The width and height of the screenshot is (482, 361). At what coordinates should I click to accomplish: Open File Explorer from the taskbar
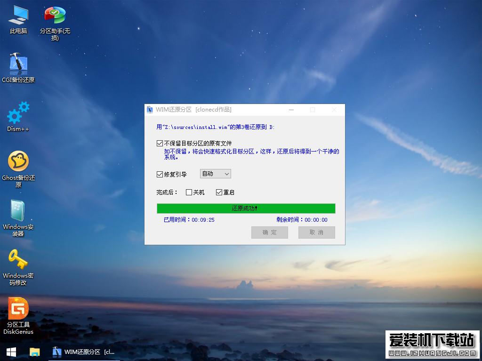[34, 352]
